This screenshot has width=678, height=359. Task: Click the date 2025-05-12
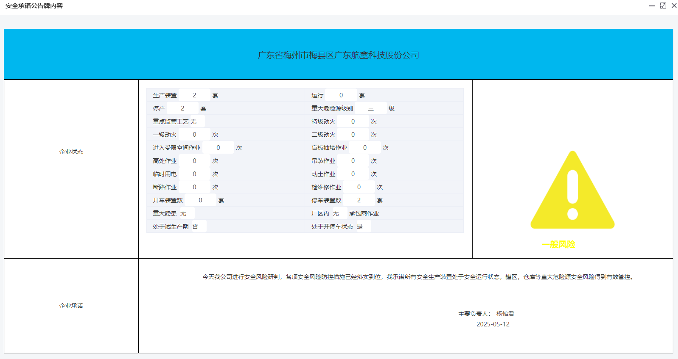tap(493, 324)
